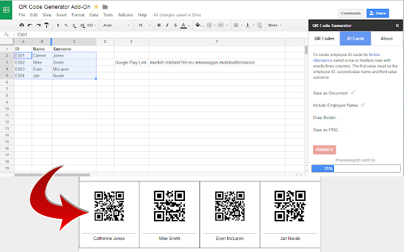Image resolution: width=404 pixels, height=252 pixels.
Task: Open the File menu
Action: coord(22,15)
